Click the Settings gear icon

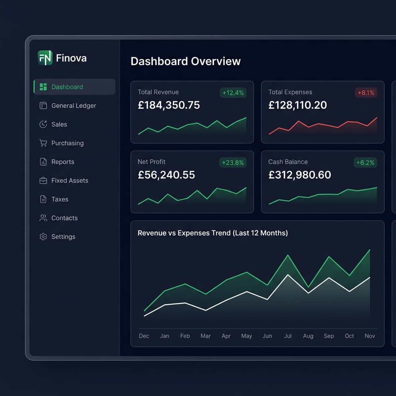coord(43,237)
